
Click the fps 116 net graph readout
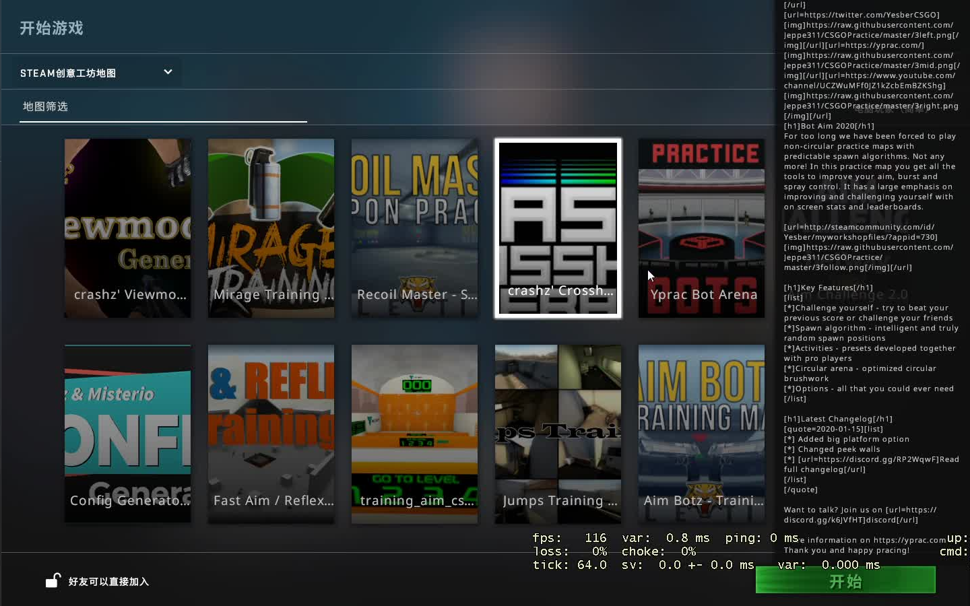coord(569,538)
